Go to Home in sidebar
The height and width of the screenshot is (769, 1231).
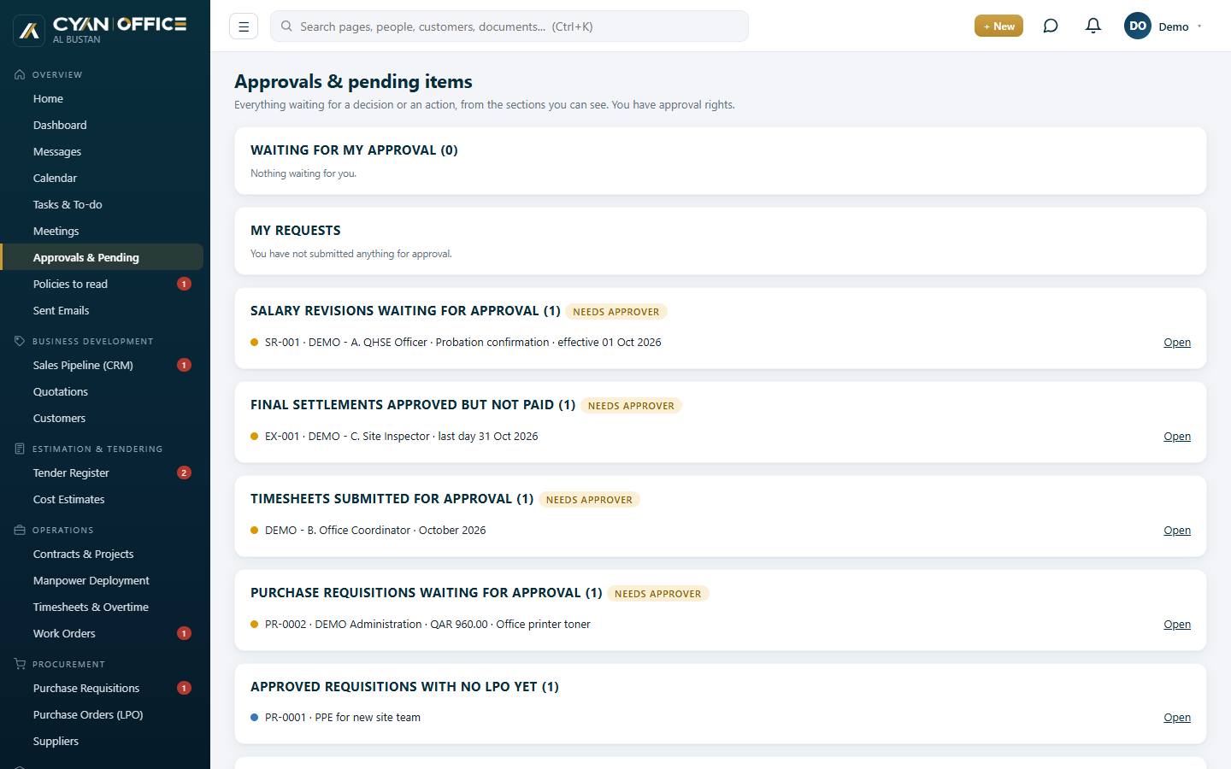tap(102, 98)
